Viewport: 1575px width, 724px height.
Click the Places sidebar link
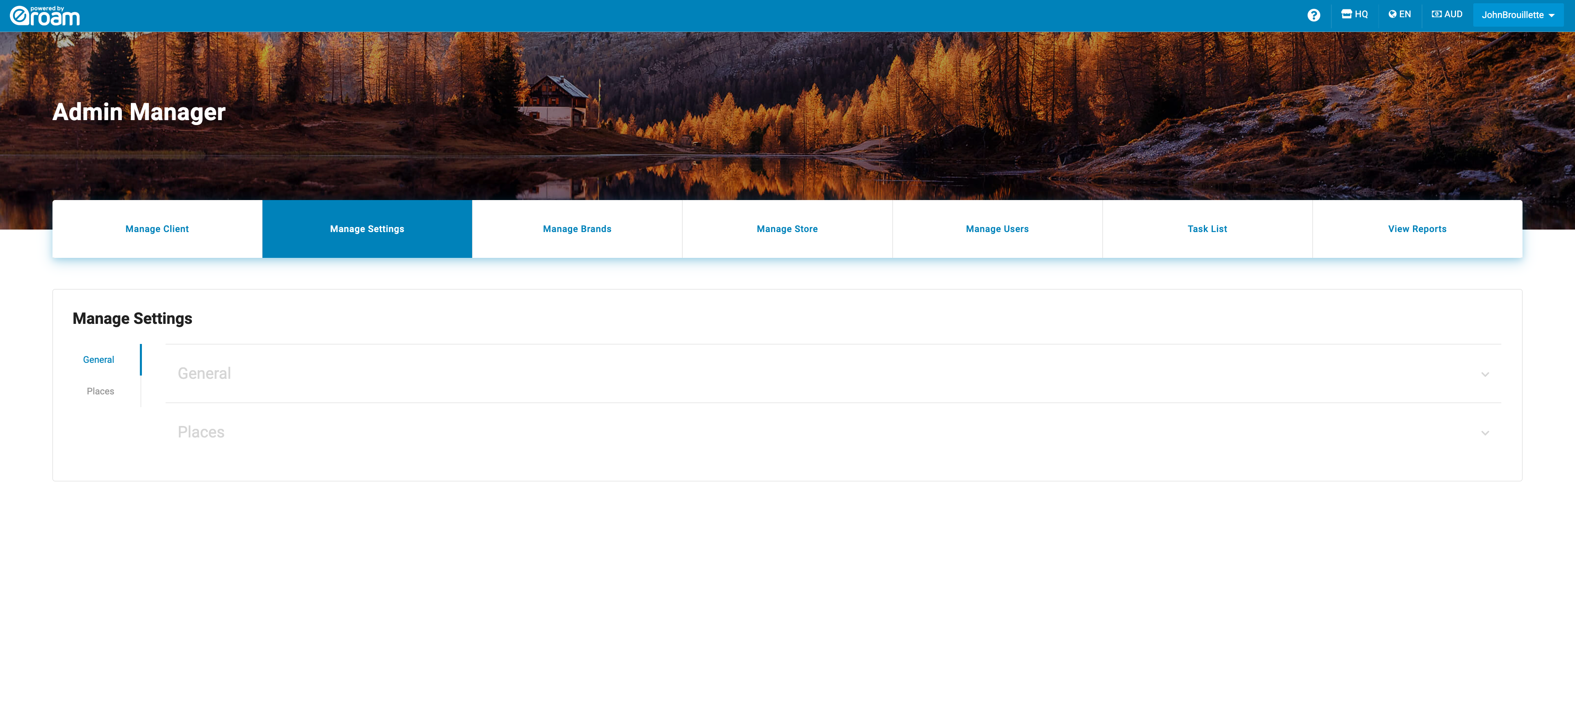pyautogui.click(x=100, y=391)
